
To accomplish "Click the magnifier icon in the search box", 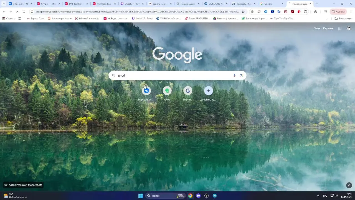I will [113, 75].
